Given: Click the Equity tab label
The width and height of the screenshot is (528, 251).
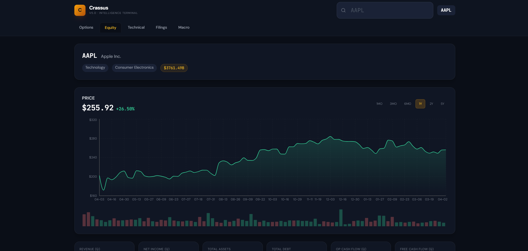Looking at the screenshot, I should pos(110,28).
